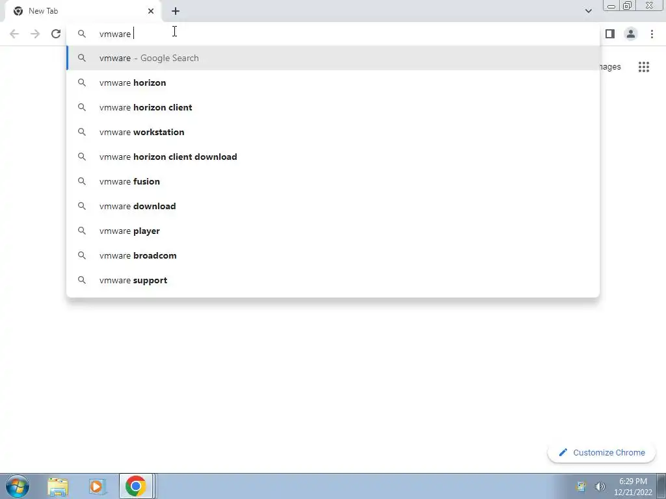
Task: Click the Show desktop strip
Action: tap(661, 486)
